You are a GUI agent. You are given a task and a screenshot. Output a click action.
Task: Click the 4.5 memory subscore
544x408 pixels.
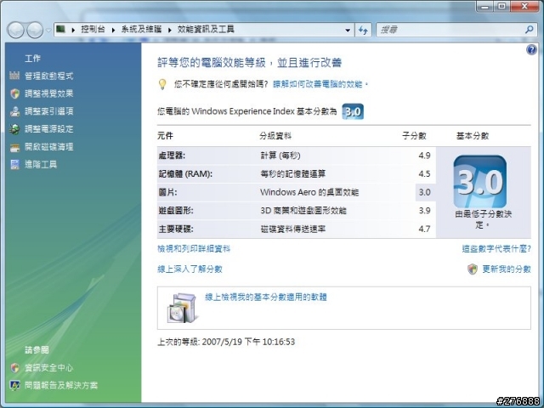point(424,173)
